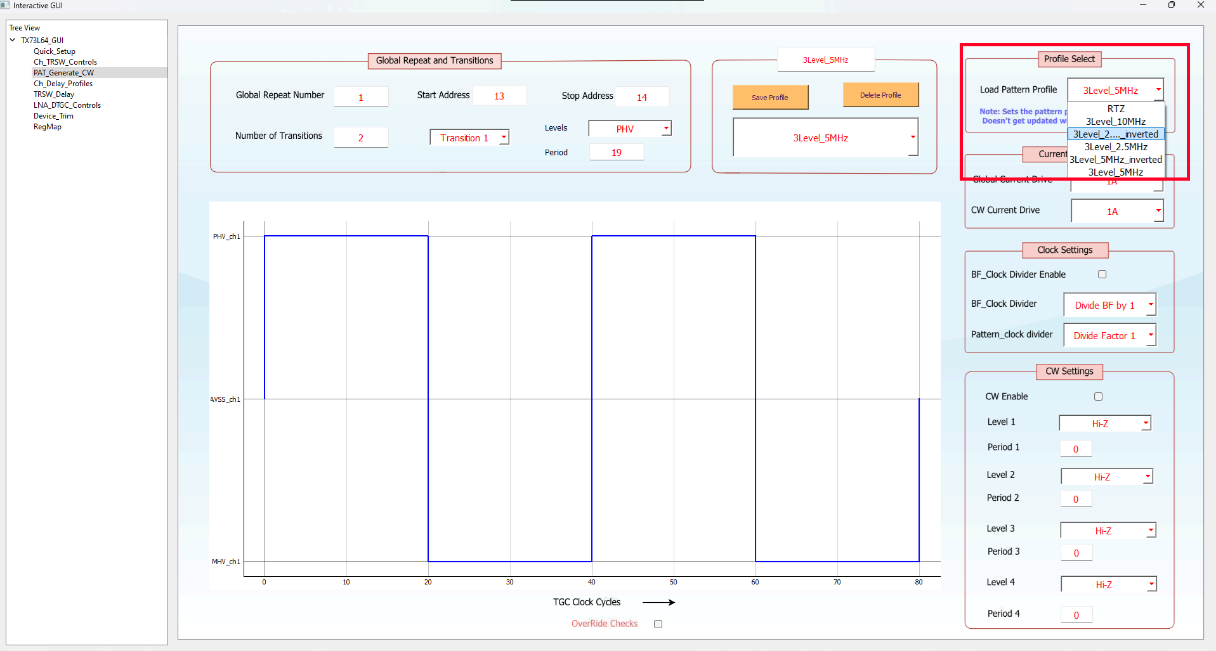Click the Delete Profile button
The height and width of the screenshot is (651, 1216).
tap(880, 95)
